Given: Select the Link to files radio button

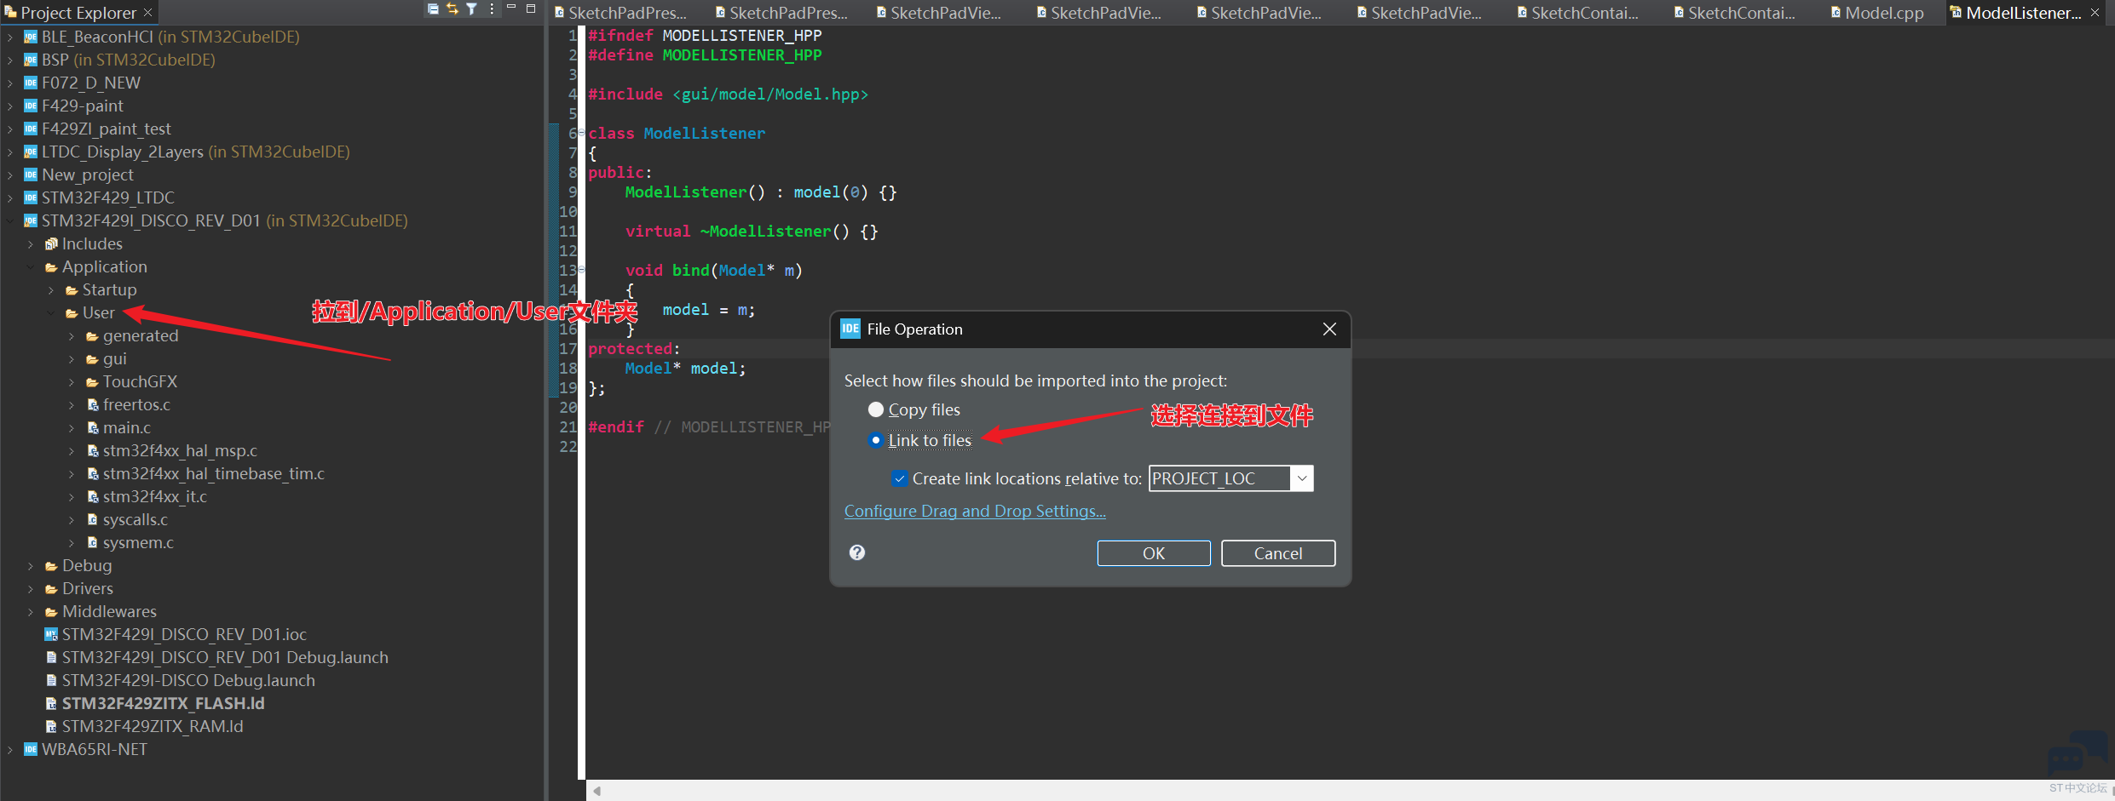Looking at the screenshot, I should click(875, 440).
